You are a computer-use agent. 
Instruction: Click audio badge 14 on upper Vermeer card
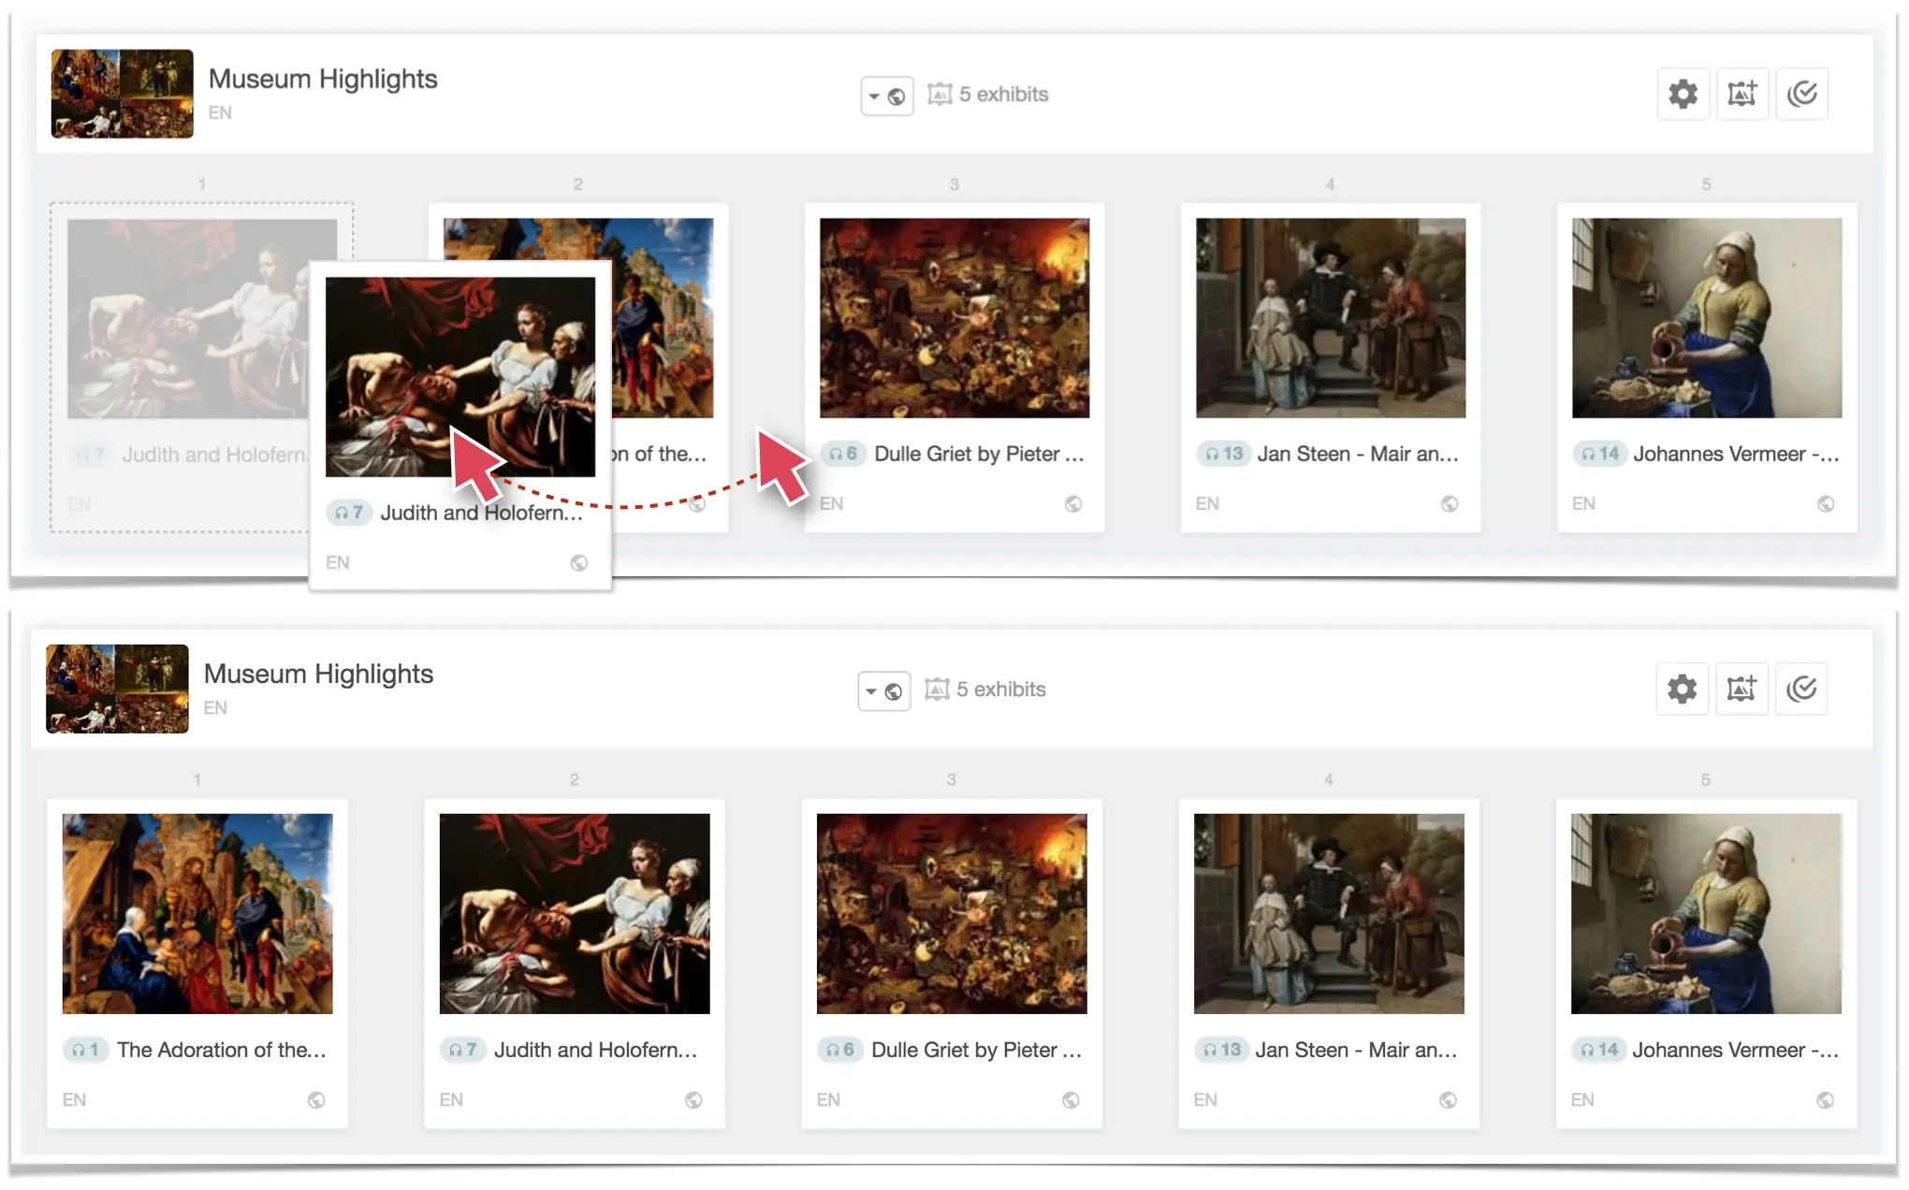click(x=1599, y=454)
